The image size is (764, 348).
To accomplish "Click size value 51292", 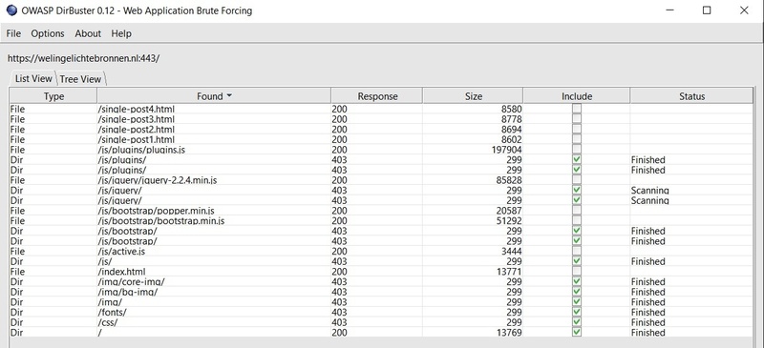I will [x=509, y=220].
